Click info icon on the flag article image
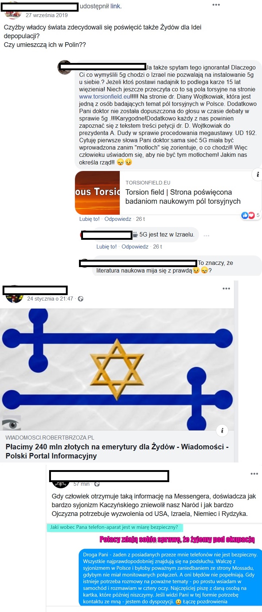The height and width of the screenshot is (612, 262). pos(222,430)
